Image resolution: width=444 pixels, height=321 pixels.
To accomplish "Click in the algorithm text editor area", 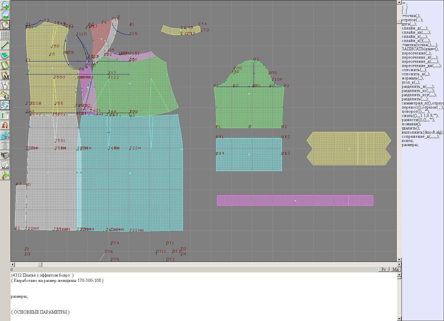I will click(x=194, y=300).
